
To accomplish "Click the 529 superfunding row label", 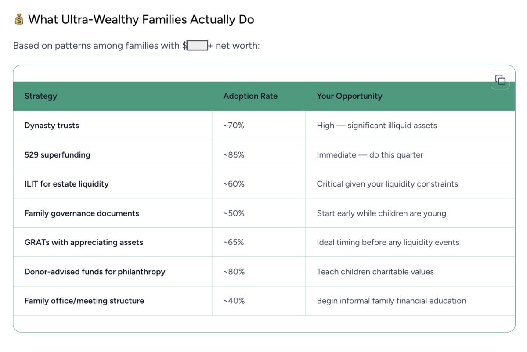I will (x=58, y=155).
